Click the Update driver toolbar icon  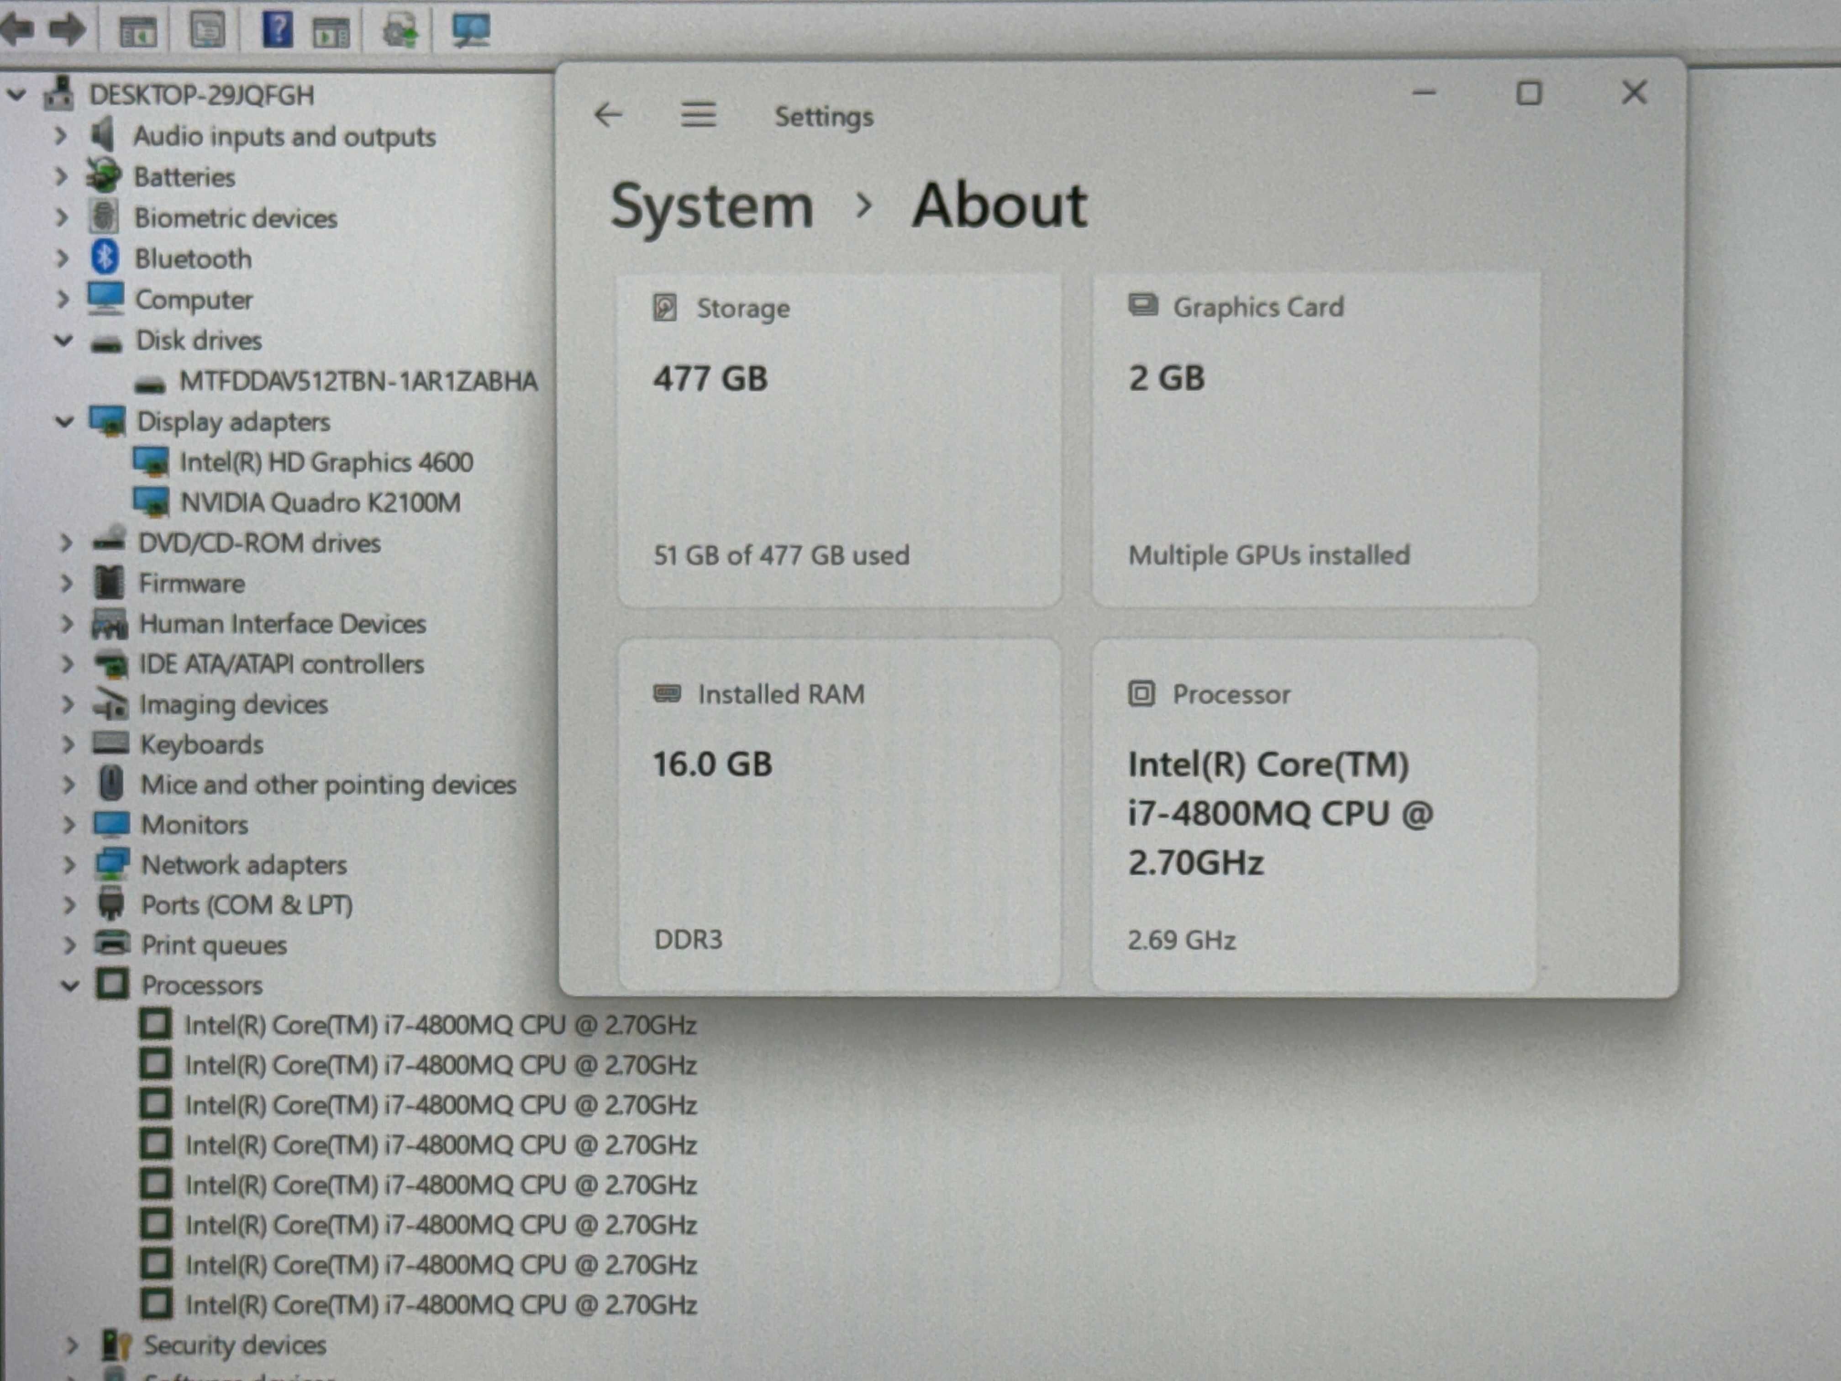click(400, 32)
